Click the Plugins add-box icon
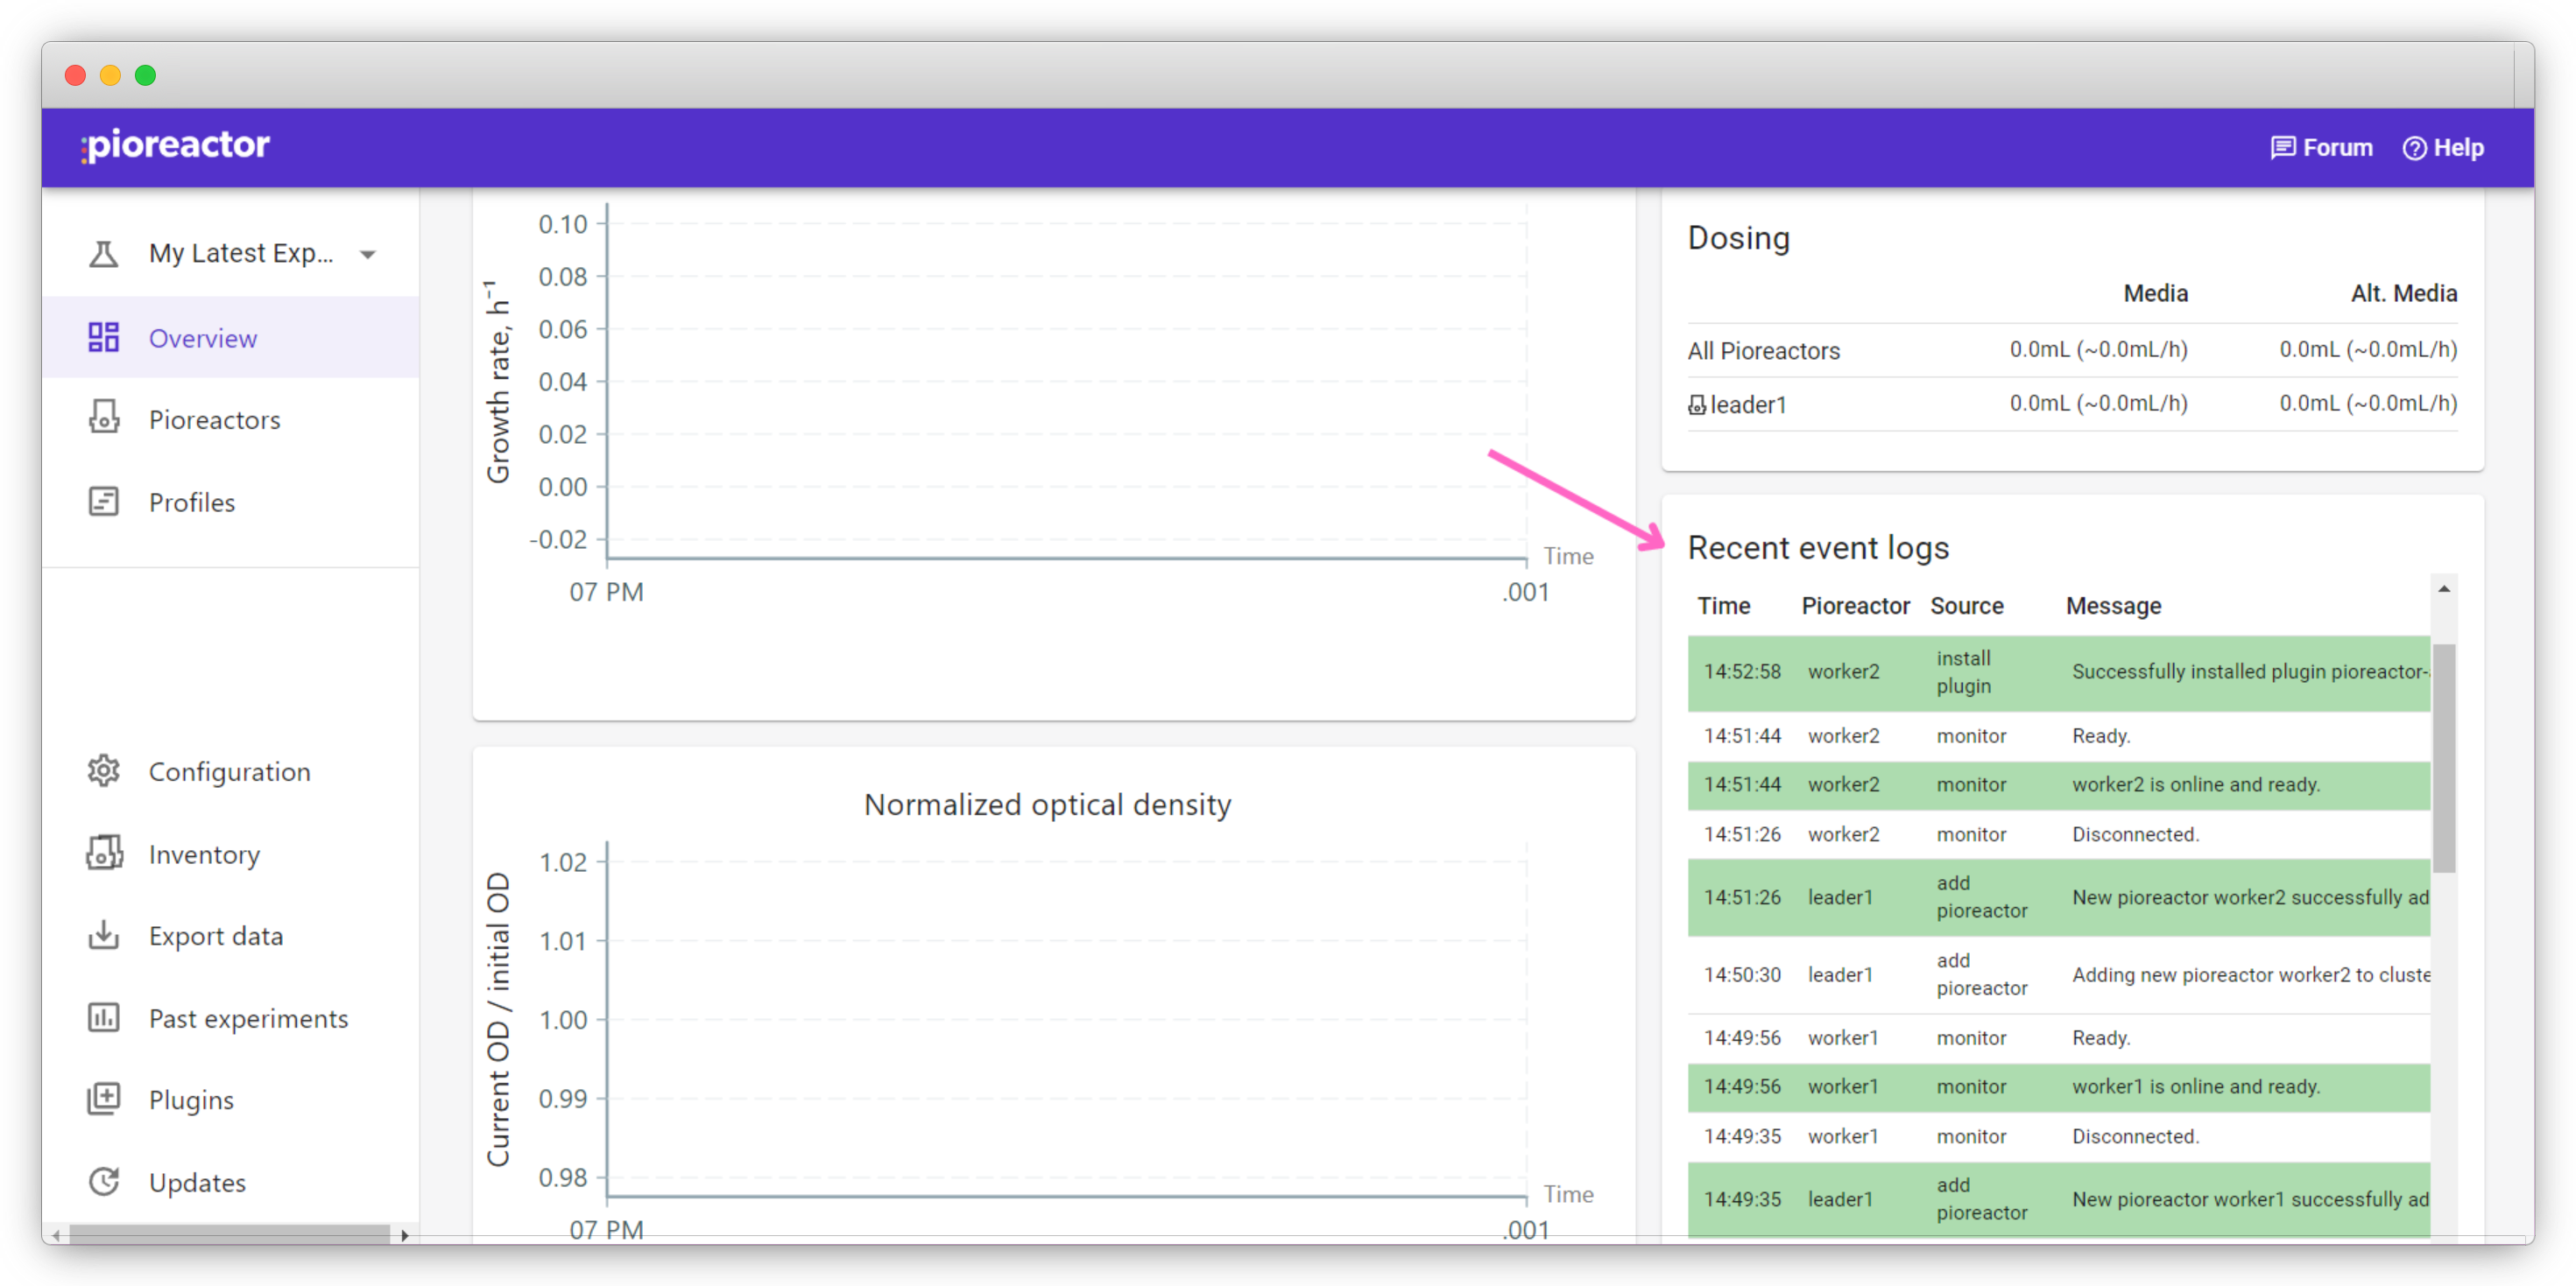 [x=103, y=1100]
